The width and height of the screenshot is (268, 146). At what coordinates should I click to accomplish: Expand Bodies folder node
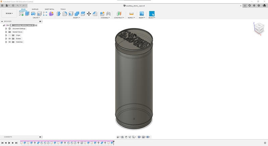click(6, 39)
